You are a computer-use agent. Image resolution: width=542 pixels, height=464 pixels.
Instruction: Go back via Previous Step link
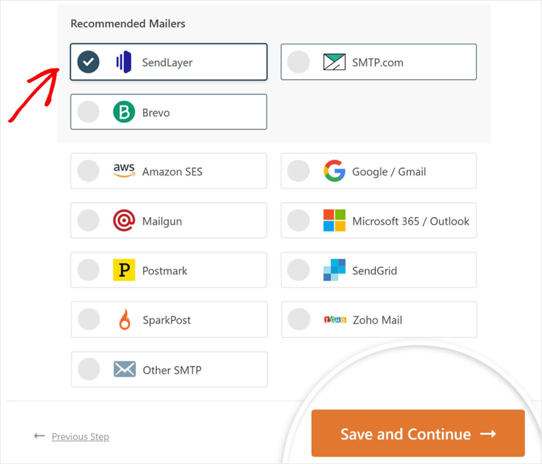pos(80,436)
